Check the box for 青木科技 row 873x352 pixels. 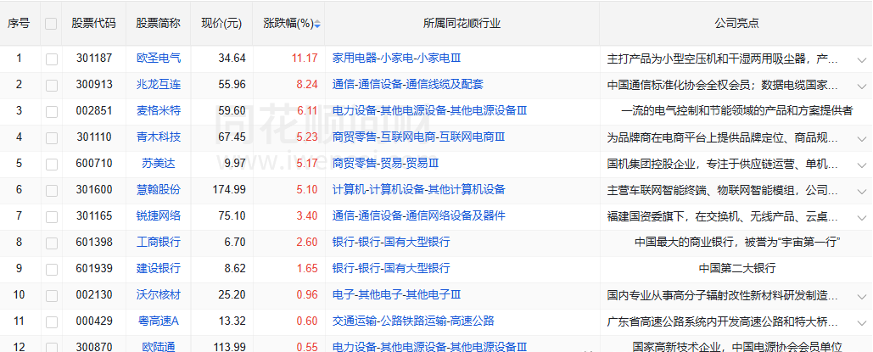(52, 138)
